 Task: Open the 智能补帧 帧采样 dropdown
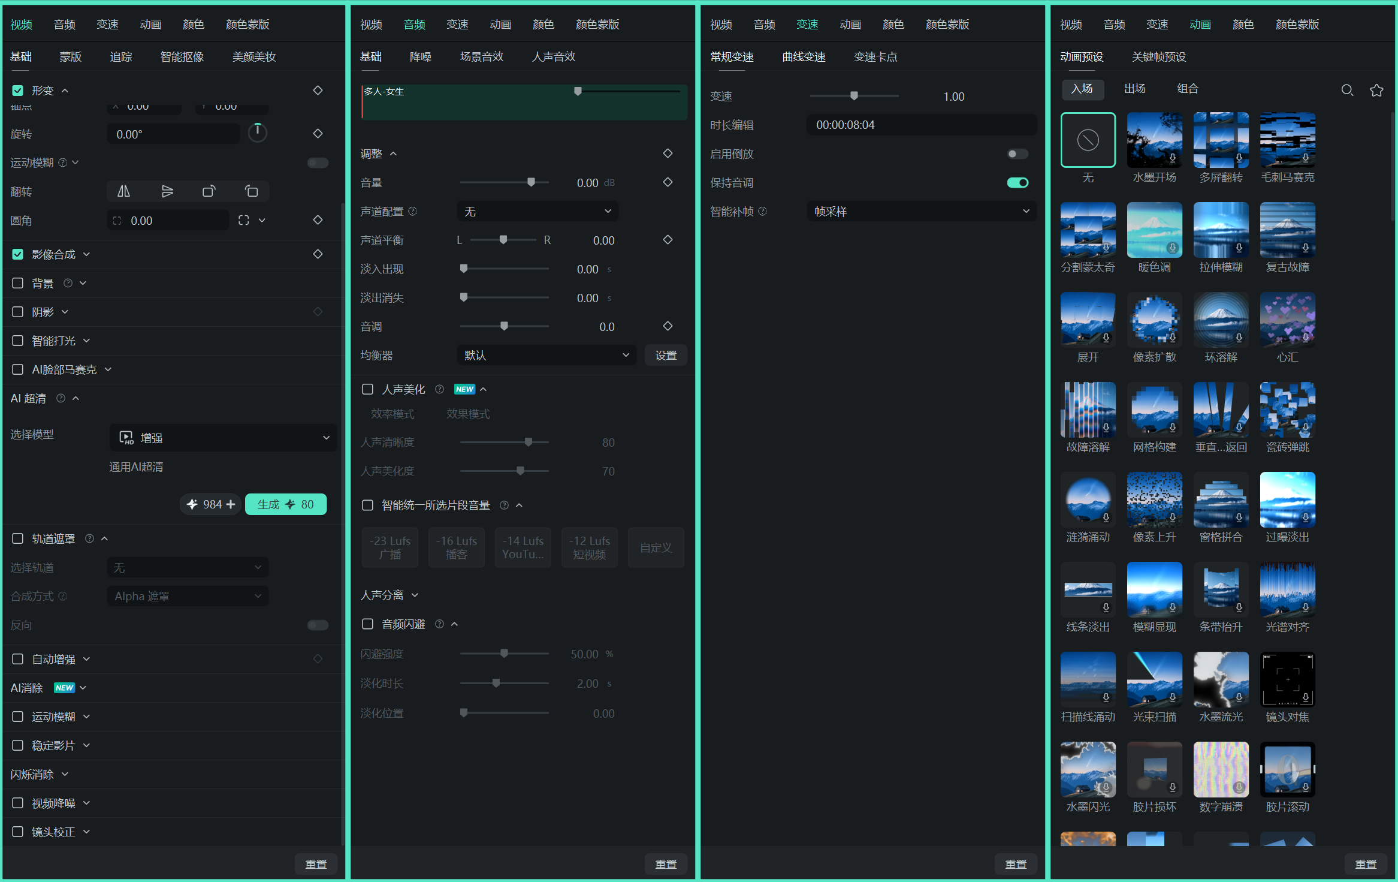click(922, 211)
